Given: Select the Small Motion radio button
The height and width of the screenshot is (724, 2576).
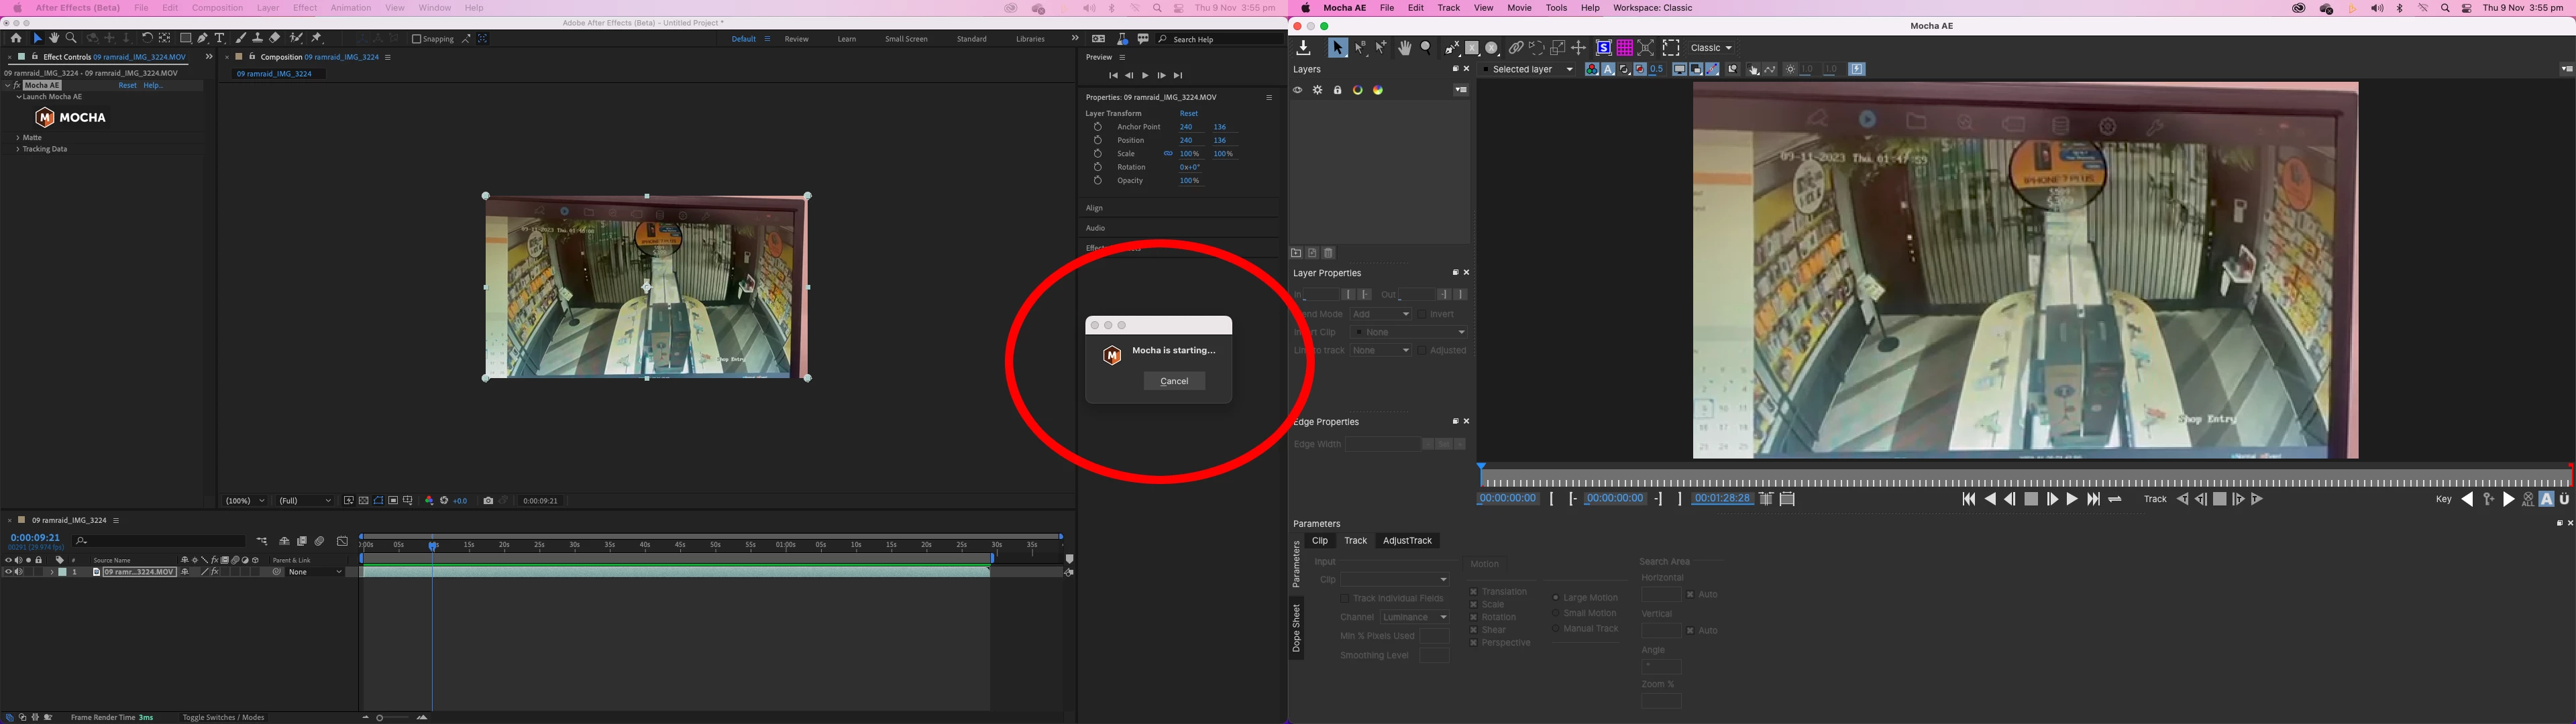Looking at the screenshot, I should (x=1556, y=613).
